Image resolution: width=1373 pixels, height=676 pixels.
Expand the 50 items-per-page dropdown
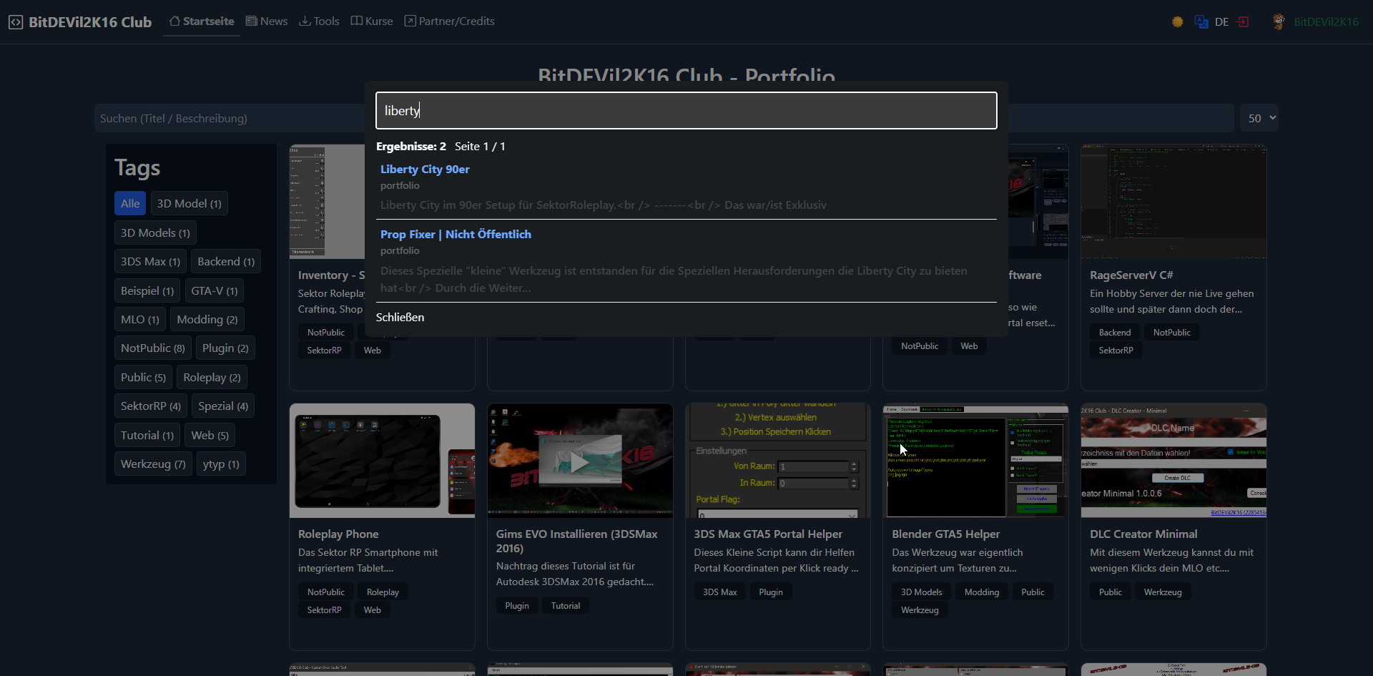click(x=1259, y=119)
